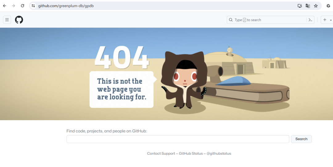The width and height of the screenshot is (333, 167).
Task: Click magnifier icon in header search
Action: (x=231, y=20)
